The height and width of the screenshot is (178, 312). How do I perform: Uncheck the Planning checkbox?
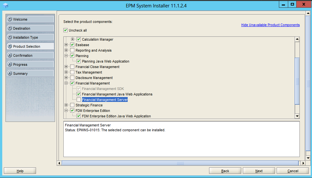tap(72, 56)
